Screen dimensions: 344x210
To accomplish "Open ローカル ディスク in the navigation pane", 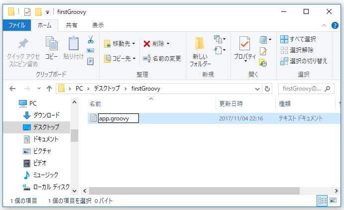I will (46, 187).
